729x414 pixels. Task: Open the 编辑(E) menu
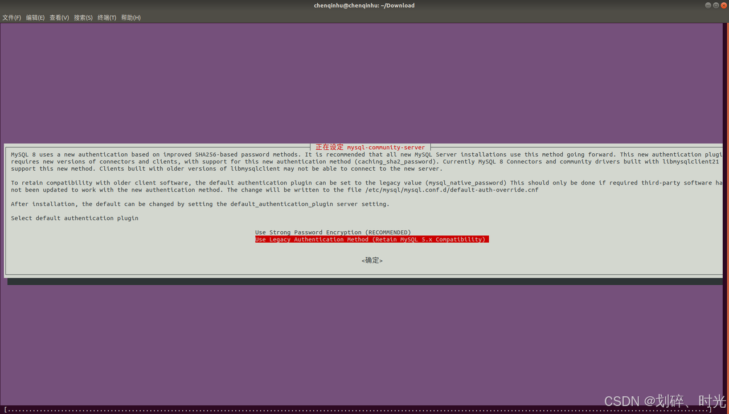35,18
